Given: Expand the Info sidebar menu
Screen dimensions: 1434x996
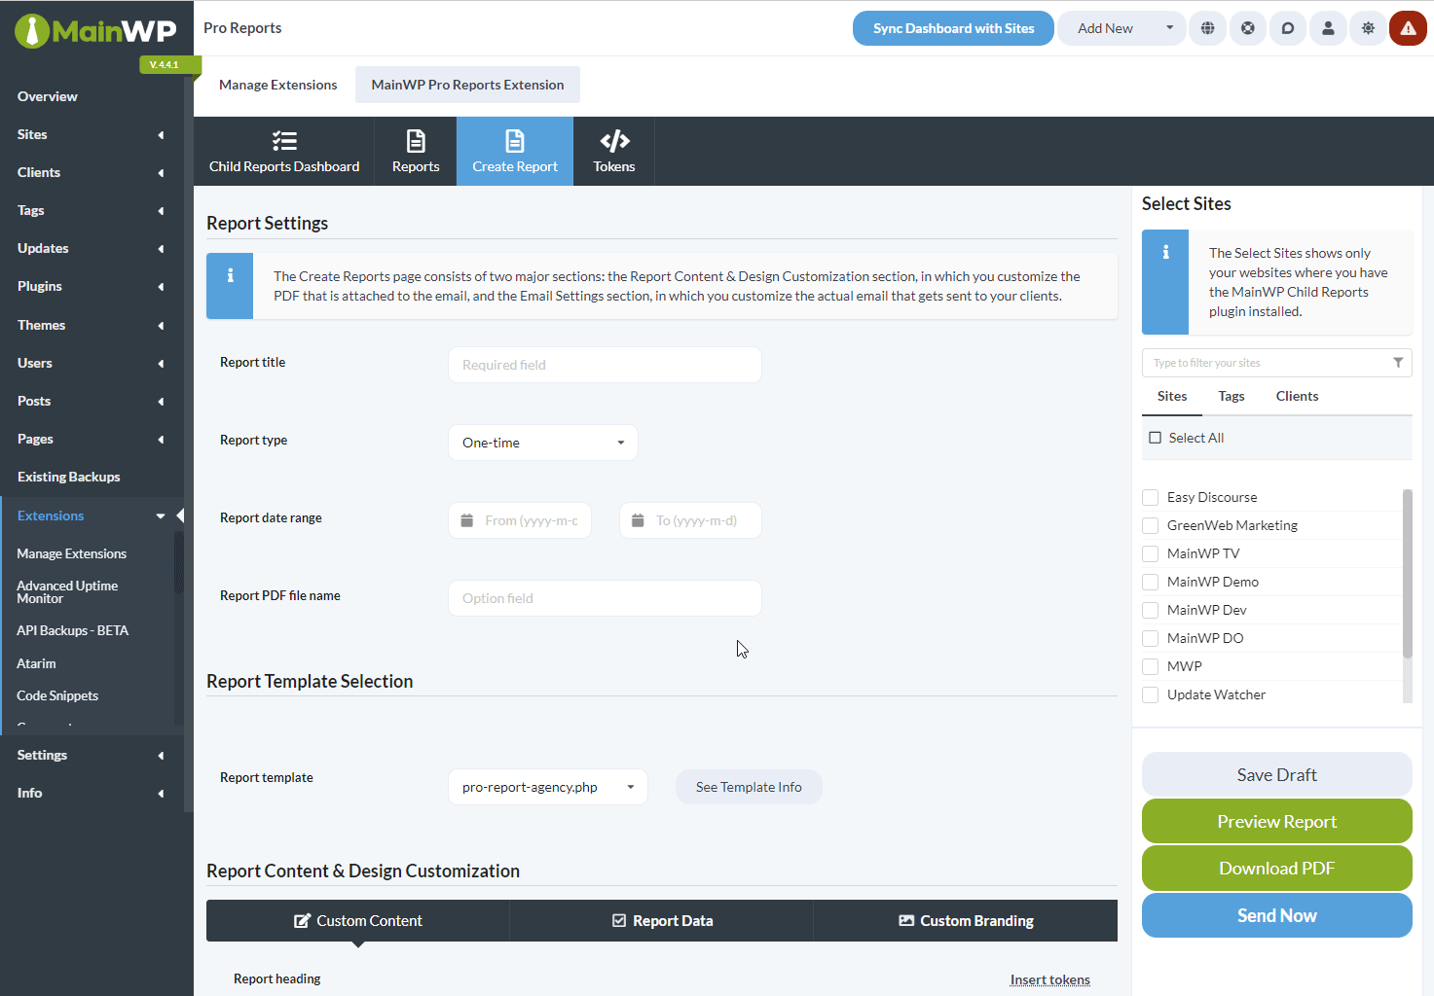Looking at the screenshot, I should (x=161, y=794).
